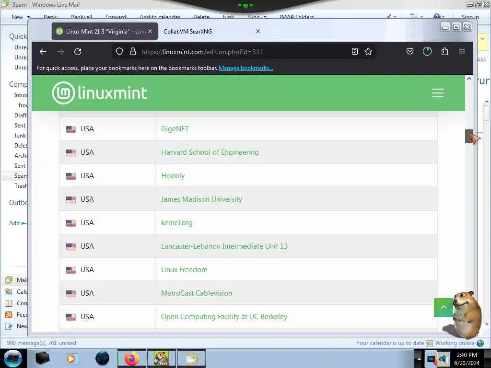The height and width of the screenshot is (368, 491).
Task: Click taskbar clock showing 2:40 PM
Action: pyautogui.click(x=467, y=359)
